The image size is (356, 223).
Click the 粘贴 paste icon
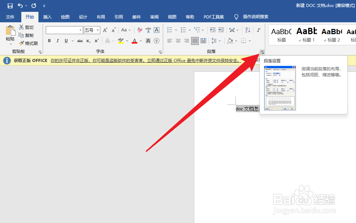coord(10,31)
